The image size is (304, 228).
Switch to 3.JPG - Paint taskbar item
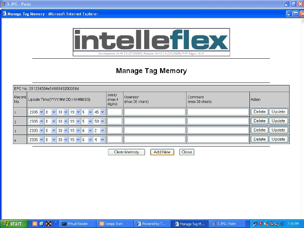click(x=227, y=224)
